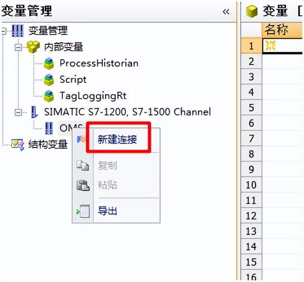Click the TagLoggingRt group icon
The image size is (304, 282).
tap(49, 96)
